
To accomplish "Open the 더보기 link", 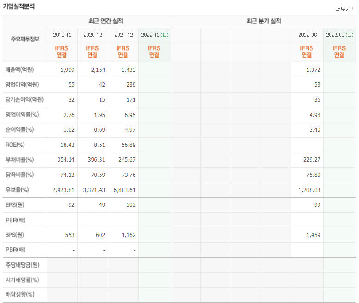I will (344, 9).
